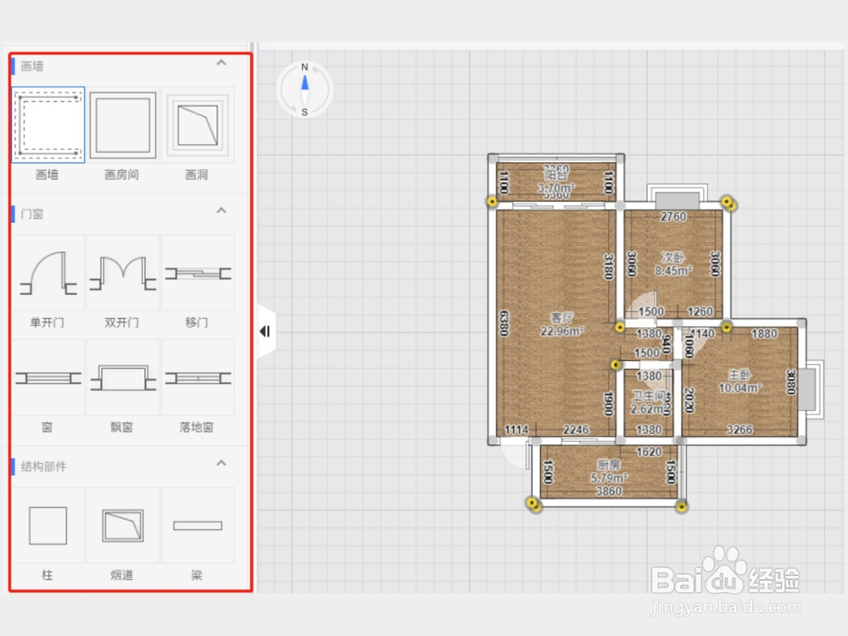Viewport: 848px width, 636px height.
Task: Select the 阳台 3.70m² room label
Action: [x=556, y=181]
